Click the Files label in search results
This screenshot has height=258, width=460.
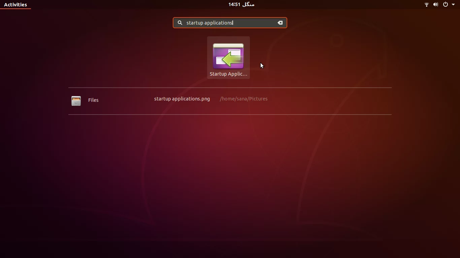(93, 100)
